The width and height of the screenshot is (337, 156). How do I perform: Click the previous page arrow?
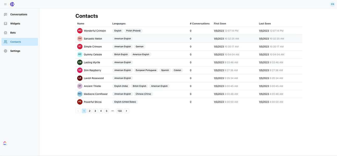point(78,111)
